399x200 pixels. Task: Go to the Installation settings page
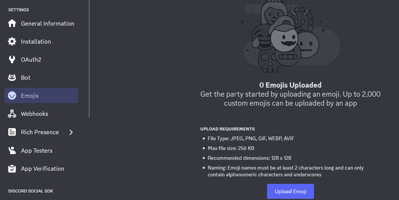click(36, 41)
